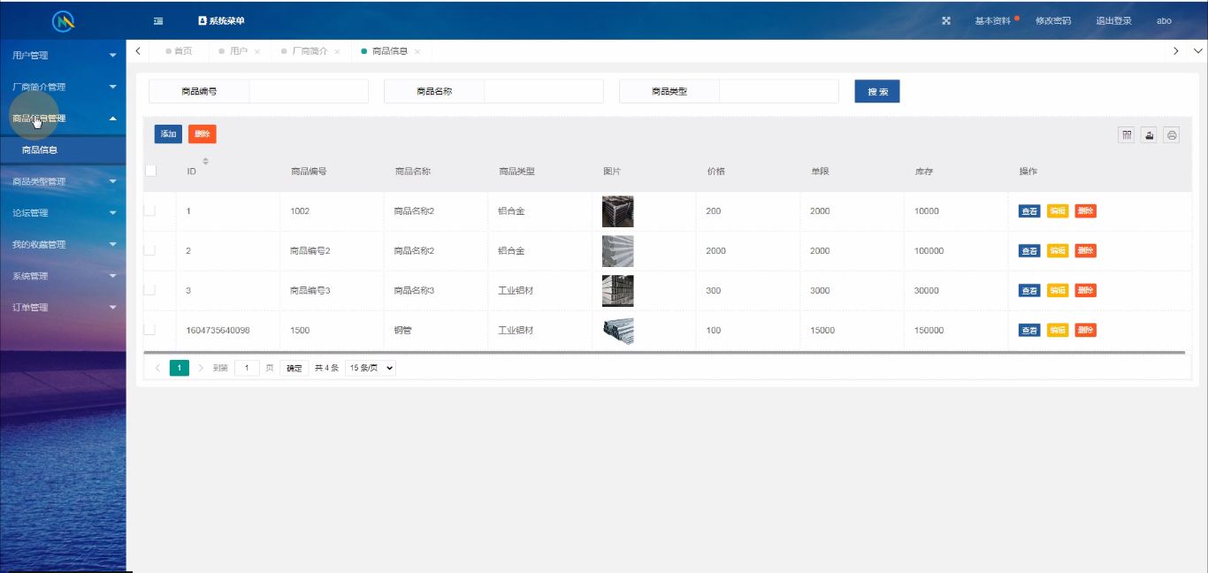The image size is (1208, 573).
Task: Expand the 厂商简介管理 menu
Action: pos(63,87)
